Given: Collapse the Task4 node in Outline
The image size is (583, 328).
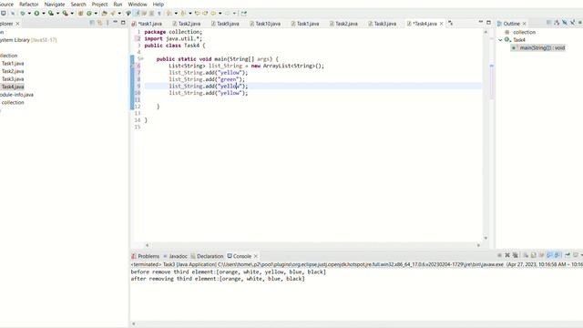Looking at the screenshot, I should point(500,40).
